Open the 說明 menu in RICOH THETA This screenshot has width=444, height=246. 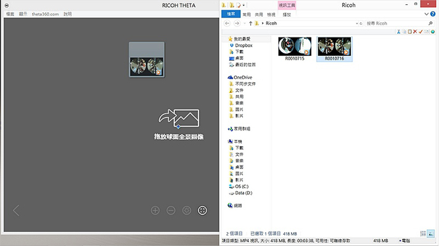(67, 14)
